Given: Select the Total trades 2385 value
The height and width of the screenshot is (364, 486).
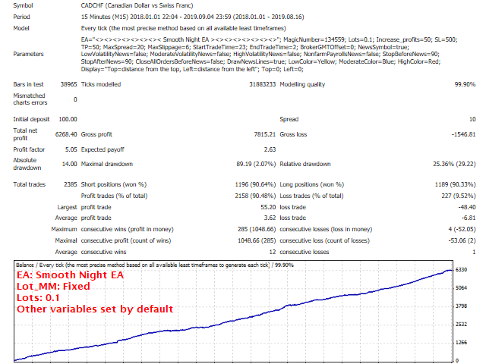Looking at the screenshot, I should [x=71, y=184].
